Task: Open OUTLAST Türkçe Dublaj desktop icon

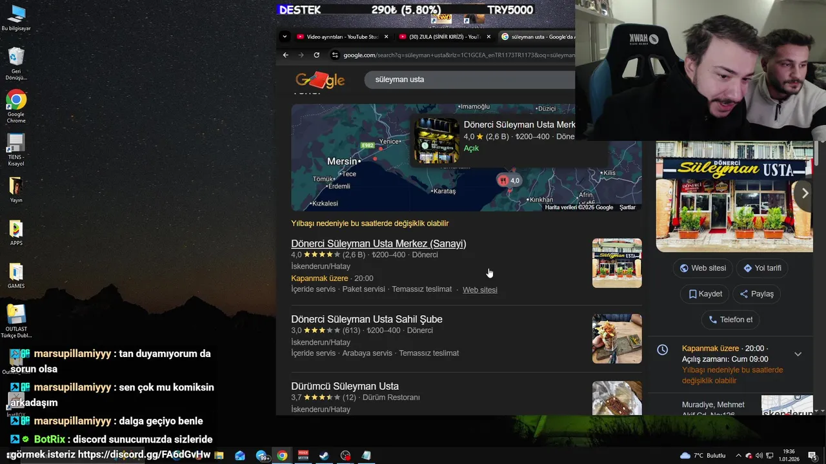Action: coord(16,321)
